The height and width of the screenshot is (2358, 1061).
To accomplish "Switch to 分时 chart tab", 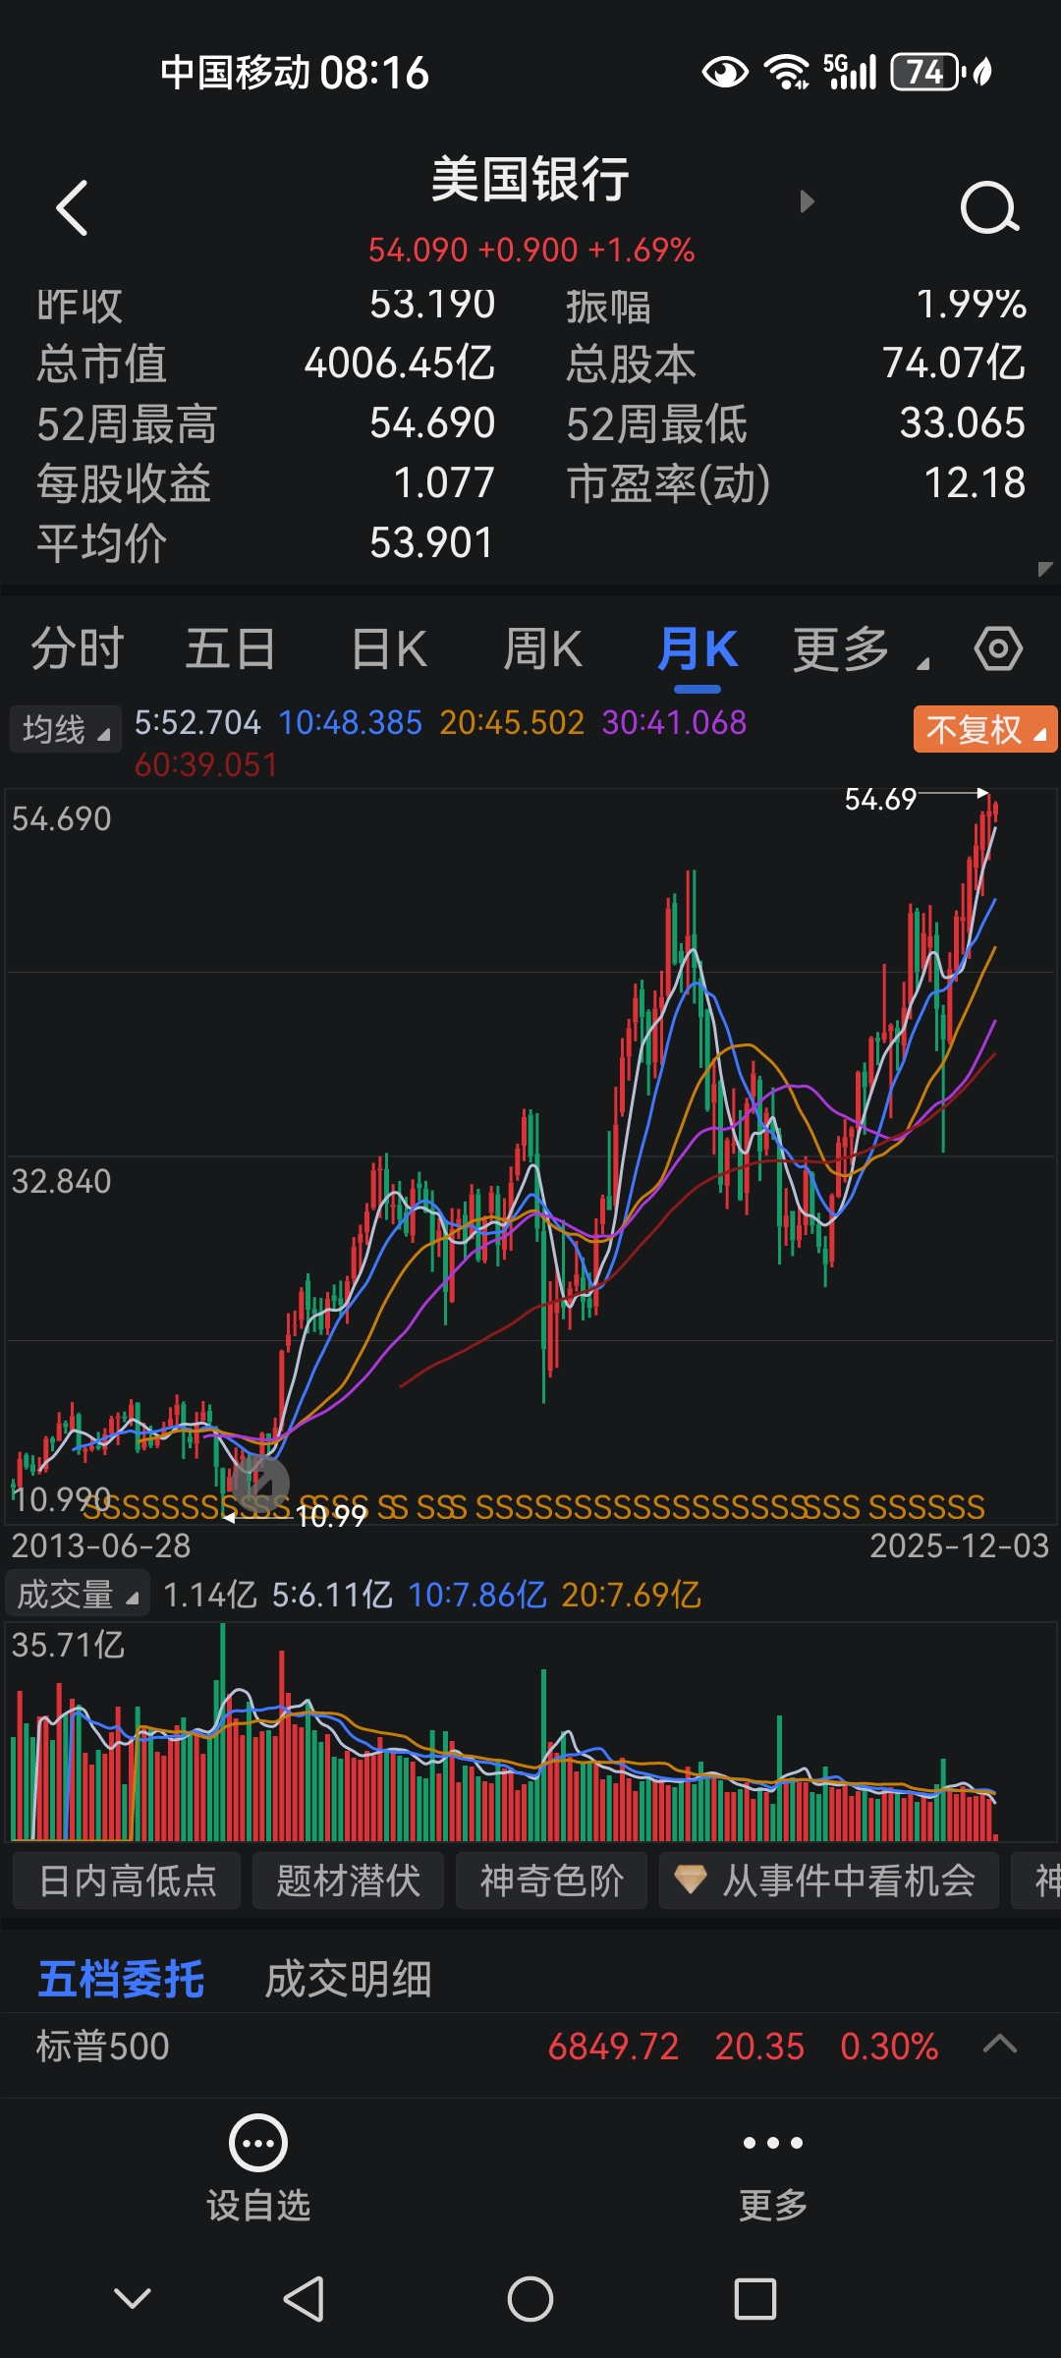I will point(78,649).
